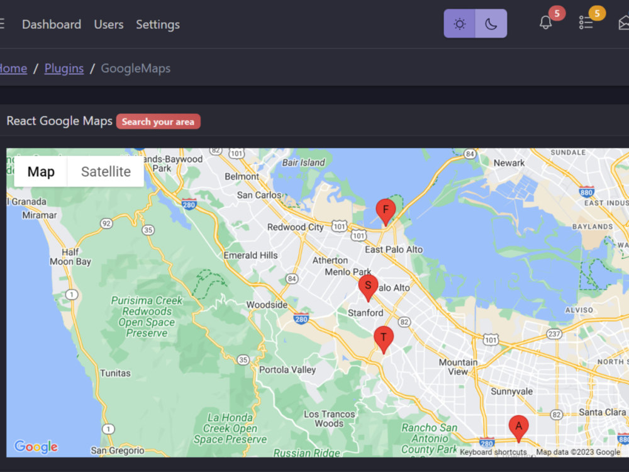Click the East Palo Alto label

click(x=394, y=250)
